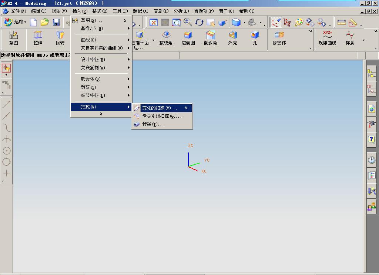Click the color palette object display icon
Viewport: 379px width, 275px height.
coord(299,22)
